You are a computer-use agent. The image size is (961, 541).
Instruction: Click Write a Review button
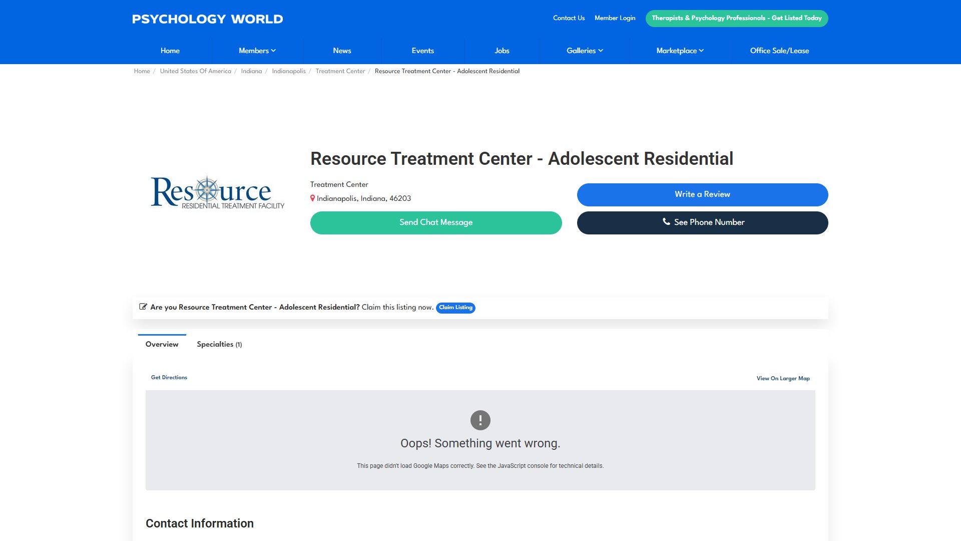[x=702, y=195]
